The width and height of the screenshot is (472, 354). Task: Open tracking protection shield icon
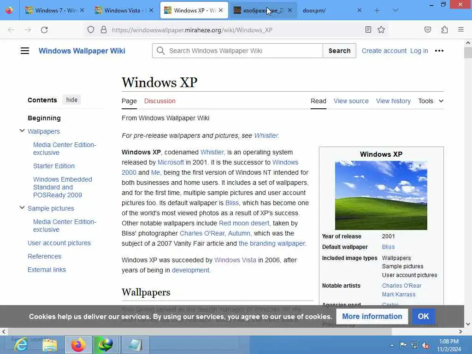91,30
